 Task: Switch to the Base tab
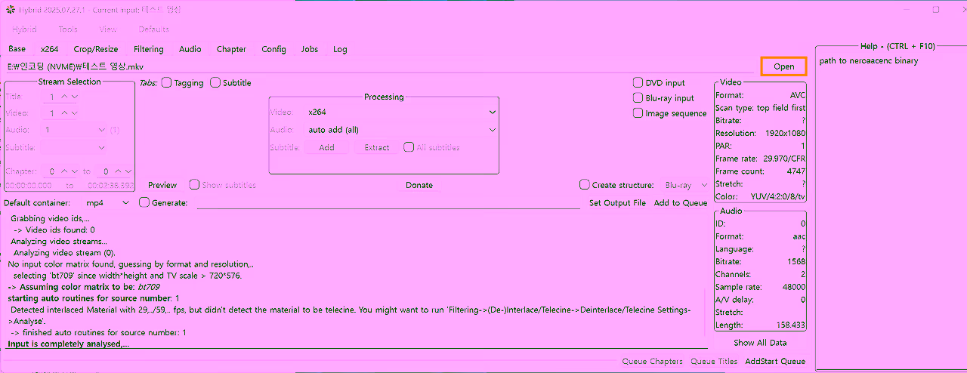tap(17, 49)
